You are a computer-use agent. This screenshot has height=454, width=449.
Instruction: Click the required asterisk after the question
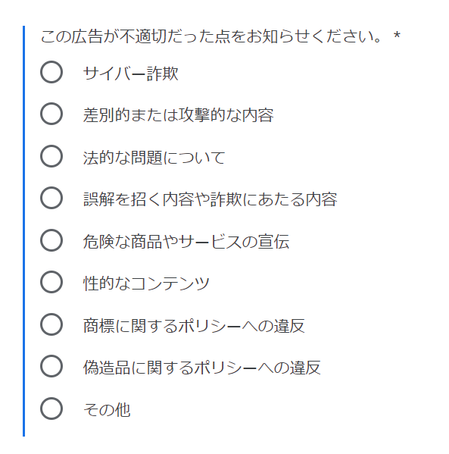397,36
